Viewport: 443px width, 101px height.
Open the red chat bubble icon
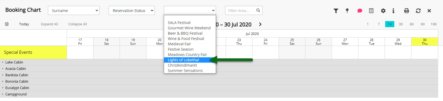tap(359, 11)
